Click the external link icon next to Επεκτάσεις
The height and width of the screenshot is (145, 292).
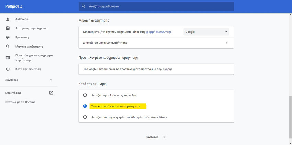click(51, 93)
